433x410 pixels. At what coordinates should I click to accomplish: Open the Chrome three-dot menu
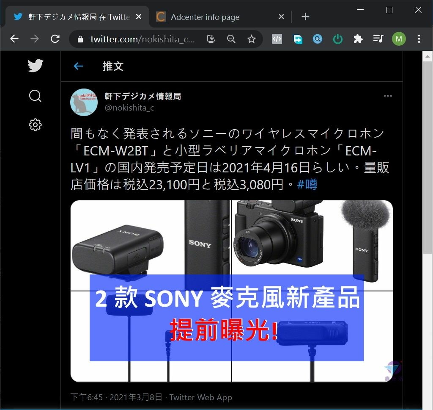click(419, 39)
